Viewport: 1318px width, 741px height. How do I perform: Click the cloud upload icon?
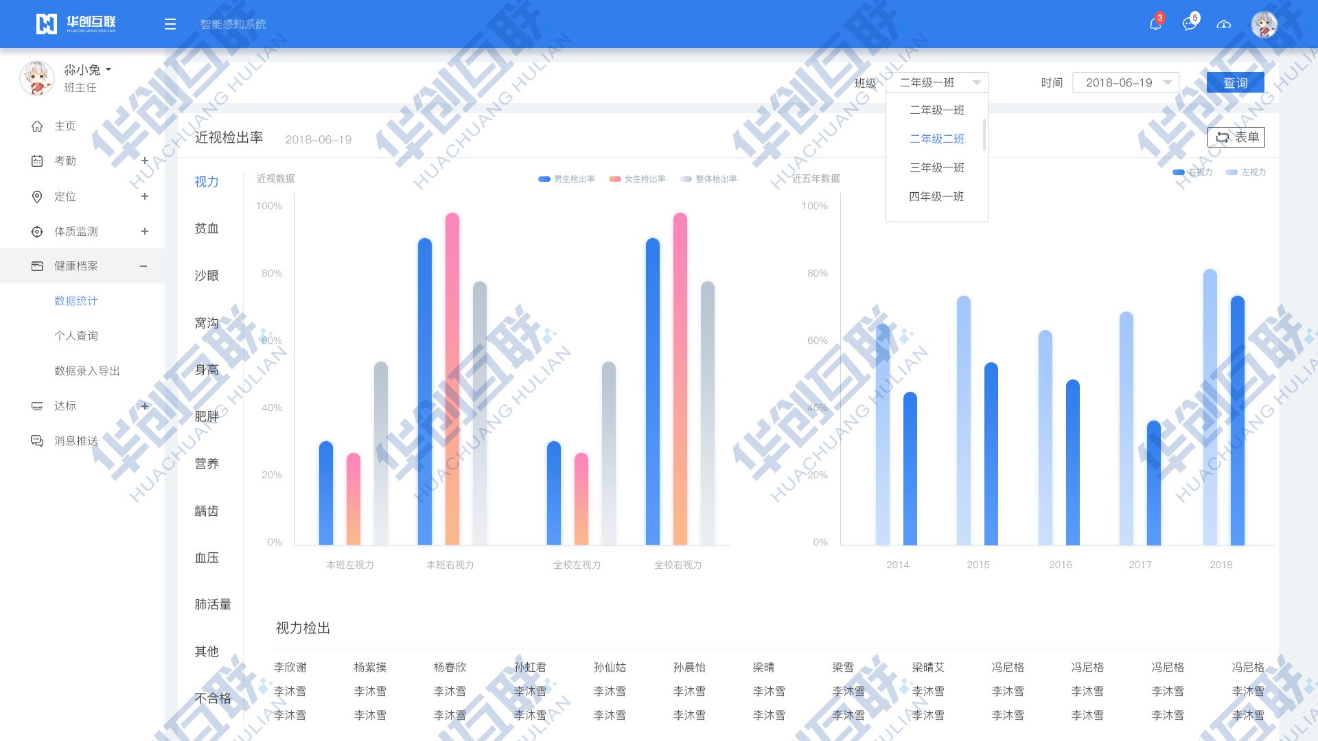(1223, 25)
